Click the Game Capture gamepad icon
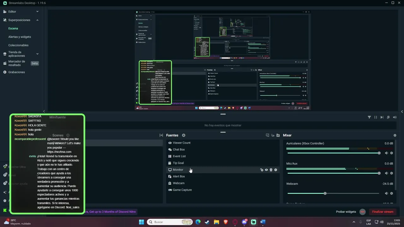The width and height of the screenshot is (404, 227). (x=170, y=190)
